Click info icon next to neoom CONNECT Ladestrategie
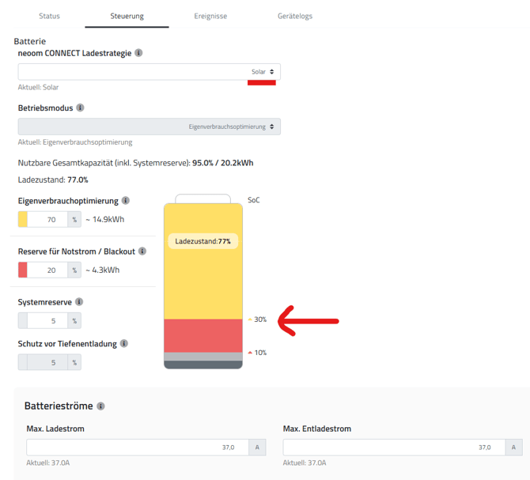This screenshot has height=480, width=530. 138,53
